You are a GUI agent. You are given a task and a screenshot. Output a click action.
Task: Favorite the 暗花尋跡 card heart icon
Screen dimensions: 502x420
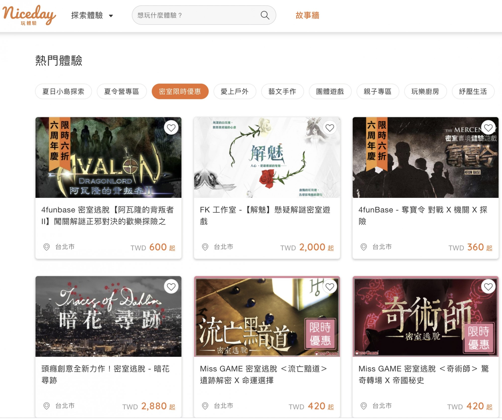click(171, 287)
